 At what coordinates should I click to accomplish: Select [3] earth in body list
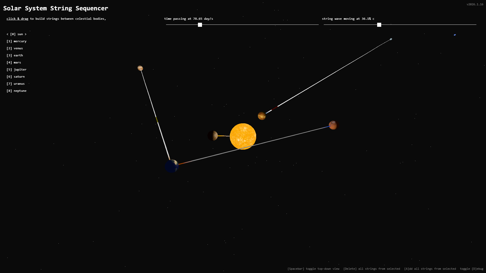tap(15, 55)
